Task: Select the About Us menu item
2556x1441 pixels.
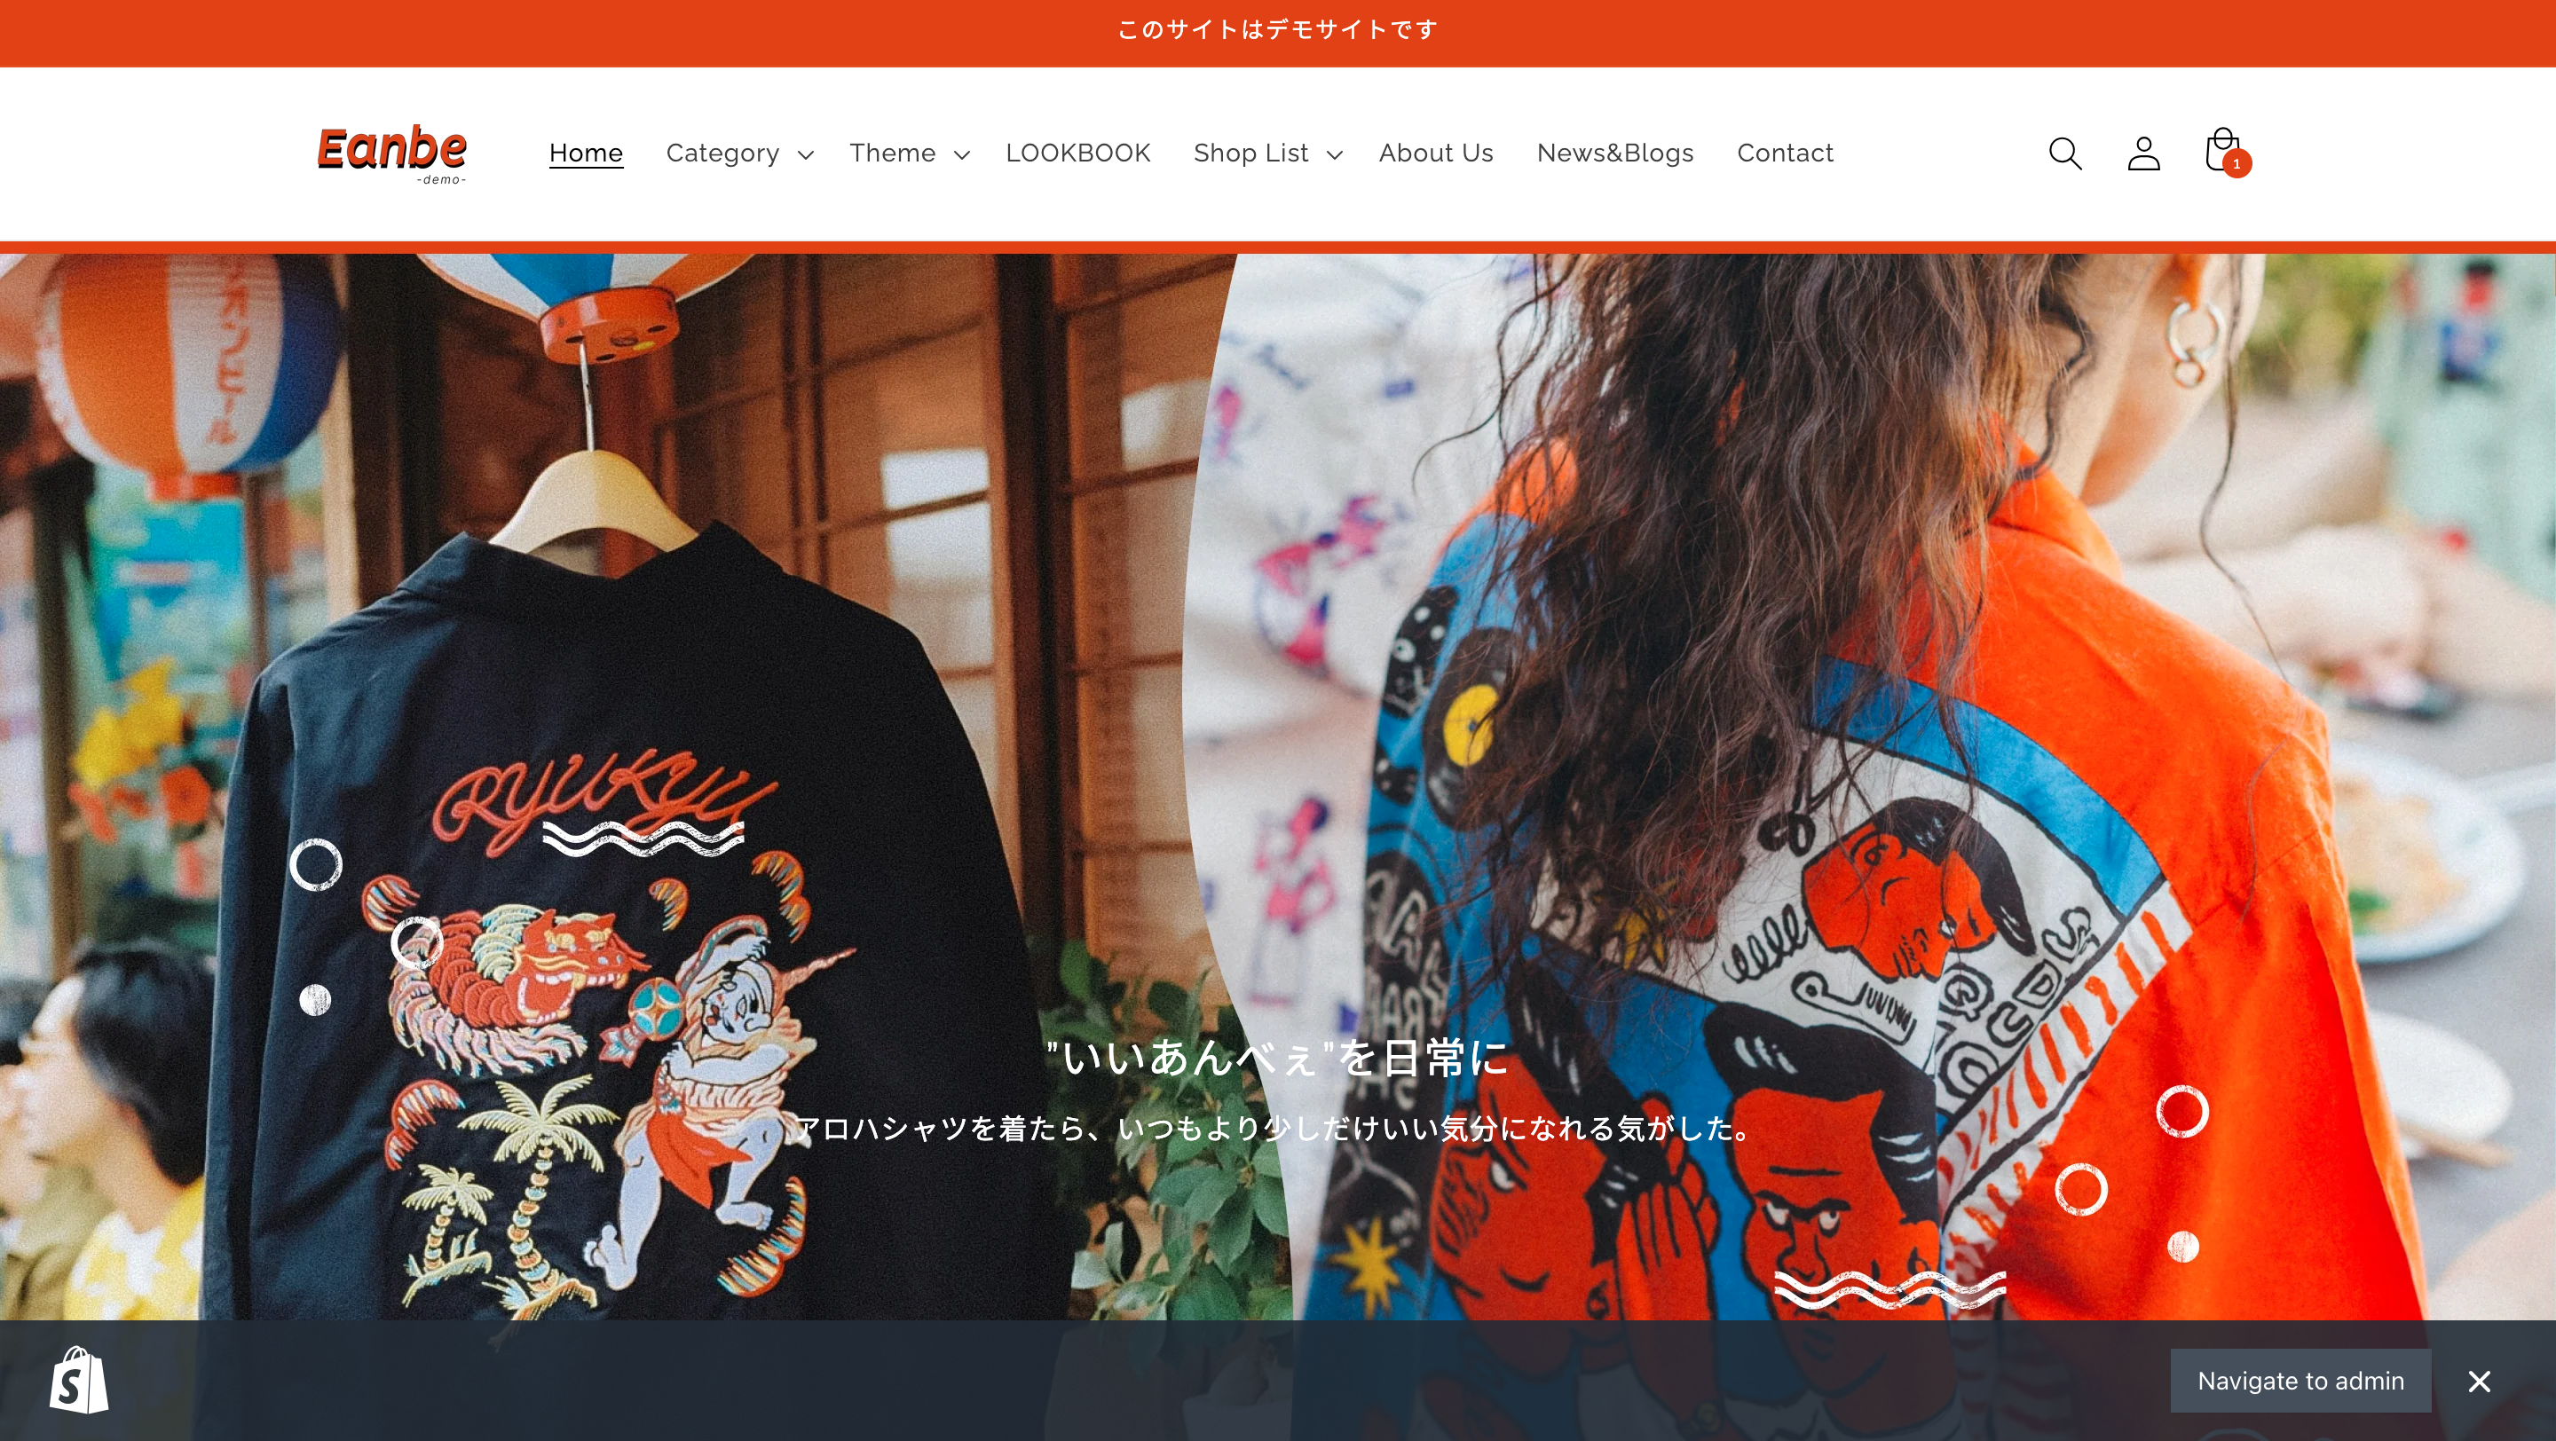Action: click(x=1434, y=153)
